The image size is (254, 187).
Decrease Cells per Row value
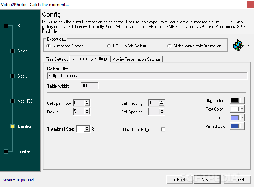coord(87,104)
